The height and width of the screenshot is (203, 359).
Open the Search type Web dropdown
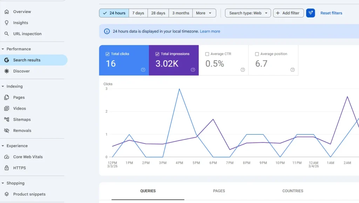click(248, 13)
